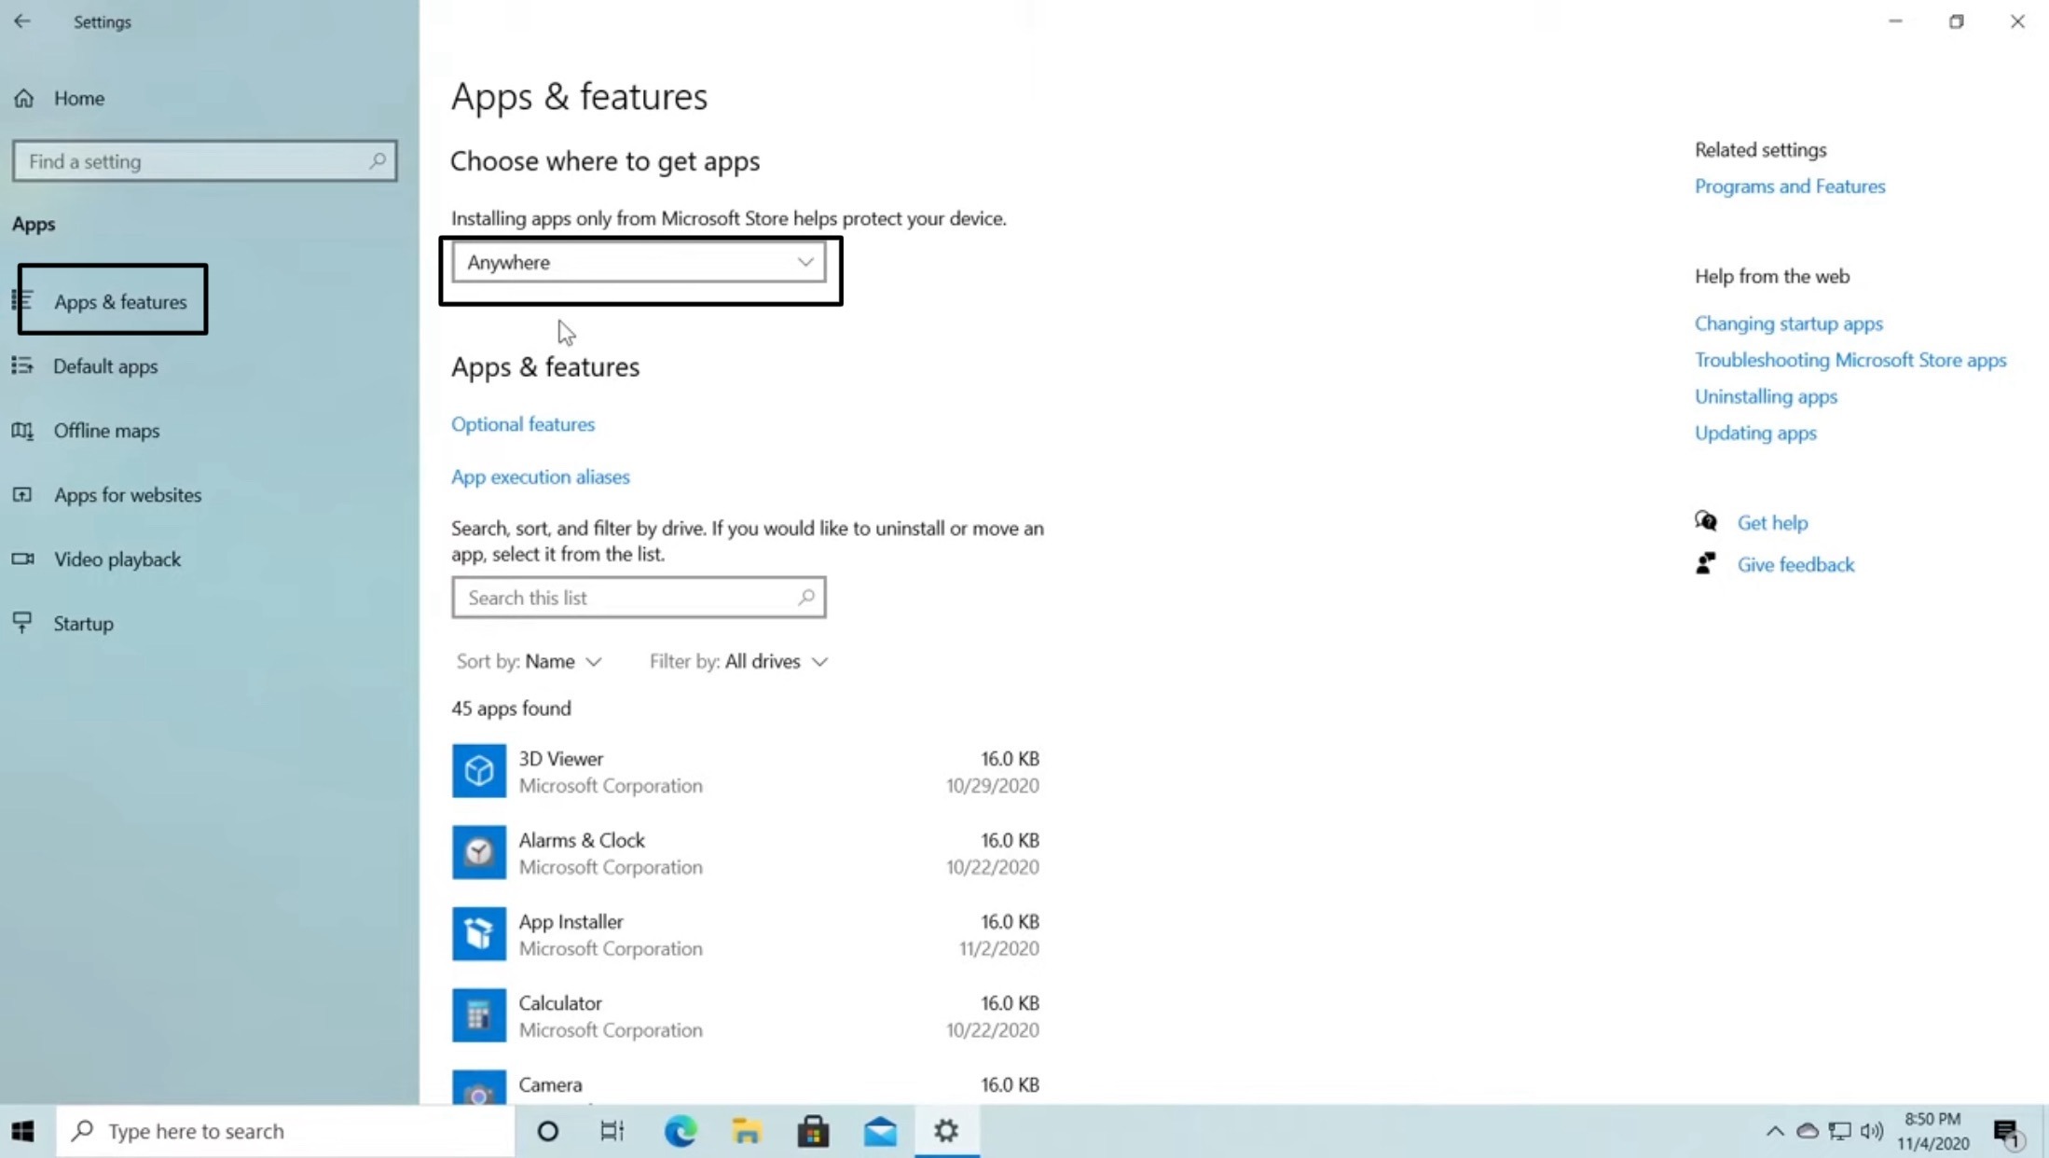This screenshot has height=1158, width=2049.
Task: Open Video playback section
Action: tap(117, 558)
